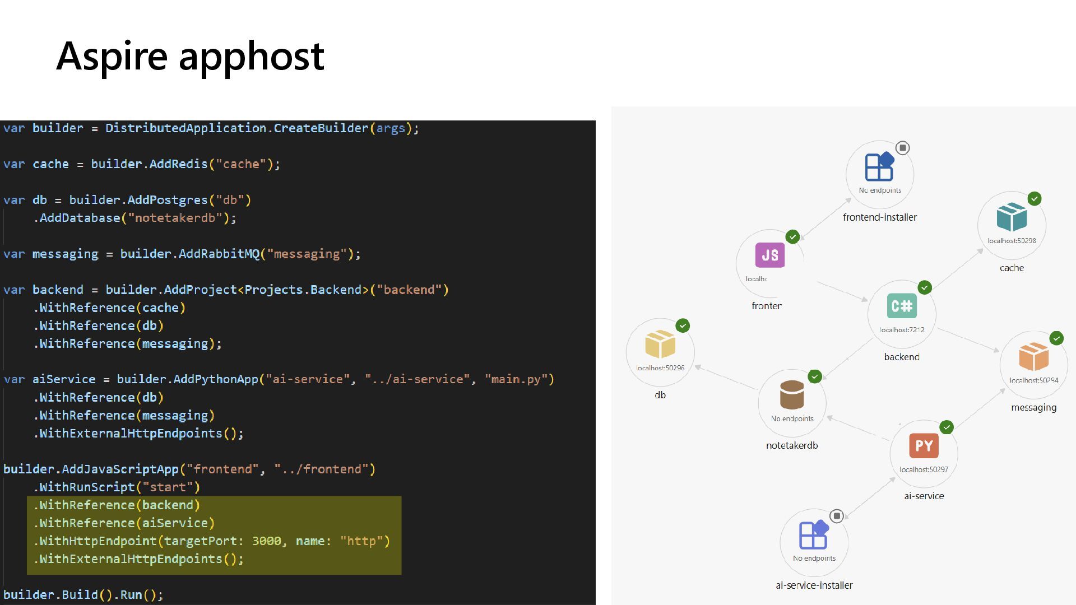Select the orange messaging container icon
Image resolution: width=1076 pixels, height=605 pixels.
1033,356
